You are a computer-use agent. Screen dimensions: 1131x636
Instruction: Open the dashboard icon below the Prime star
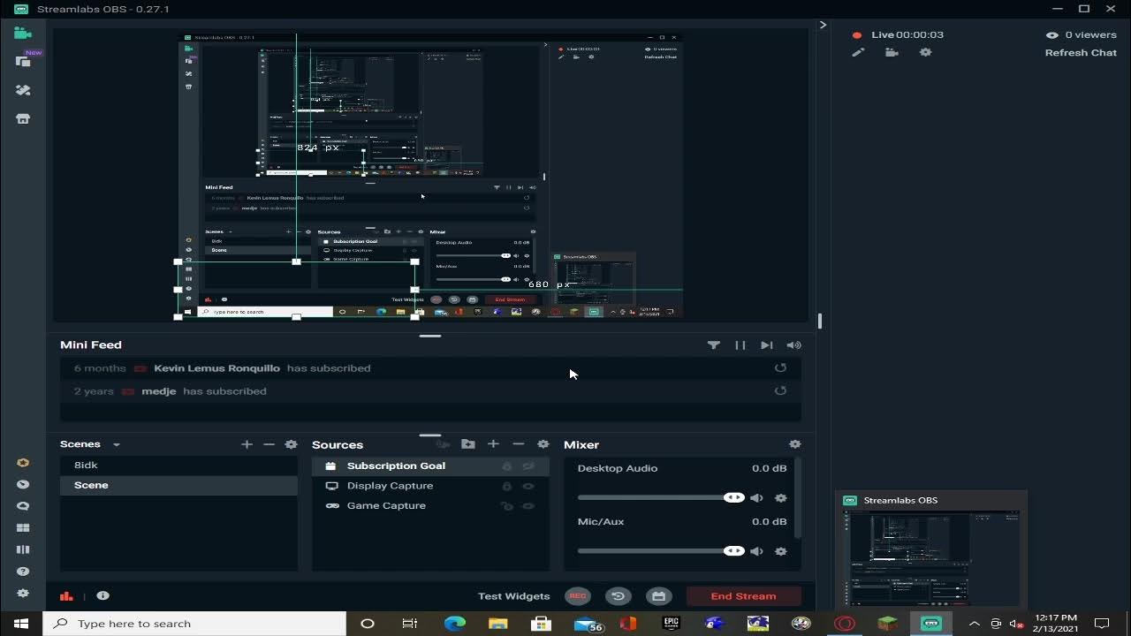[x=23, y=484]
